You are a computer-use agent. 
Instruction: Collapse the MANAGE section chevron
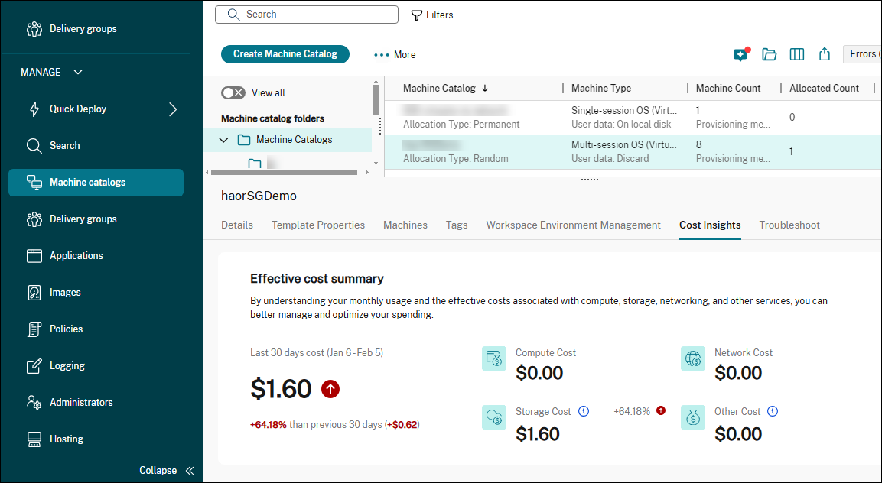(77, 72)
